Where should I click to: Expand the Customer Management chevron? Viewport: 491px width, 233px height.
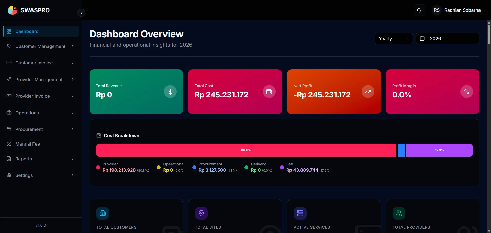(73, 46)
